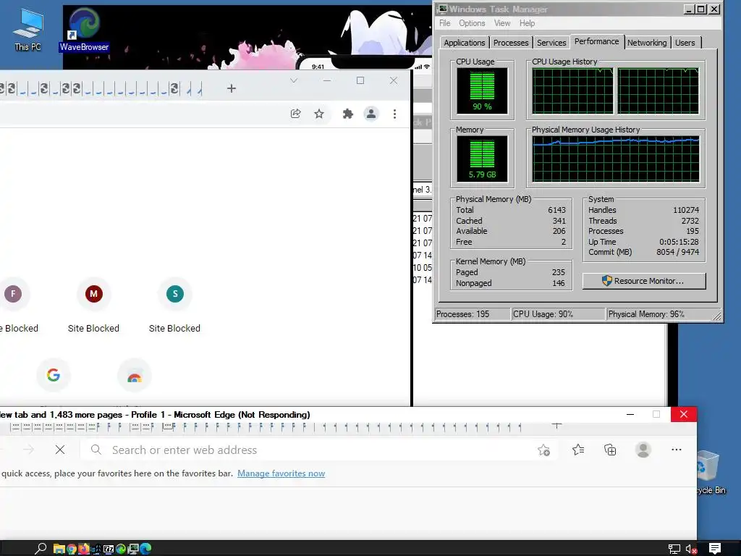Open the Recycle Bin desktop icon

click(710, 472)
